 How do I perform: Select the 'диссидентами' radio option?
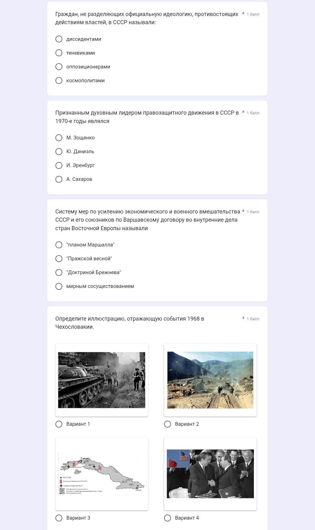point(59,39)
